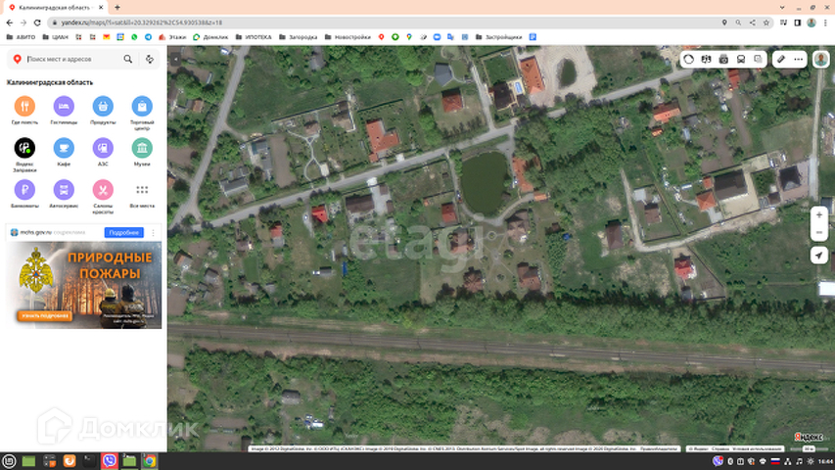Choose the 'Где поесть' restaurants category
Viewport: 835px width, 470px height.
click(24, 111)
